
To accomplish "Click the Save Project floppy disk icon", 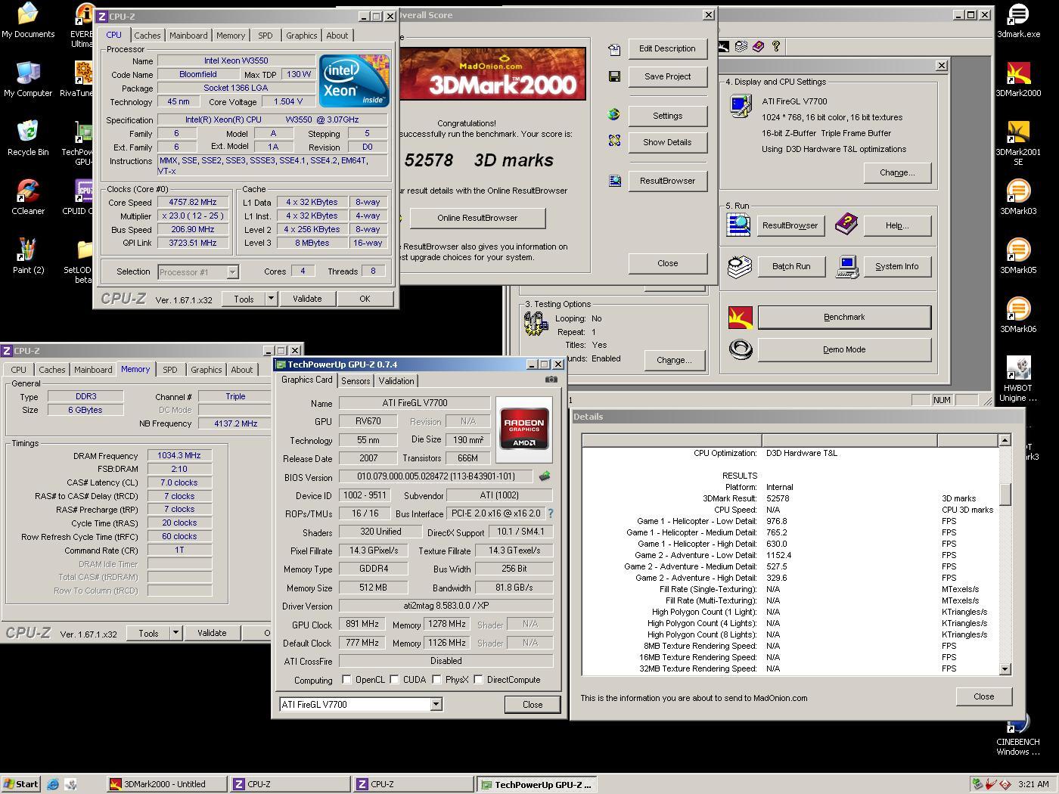I will [614, 76].
